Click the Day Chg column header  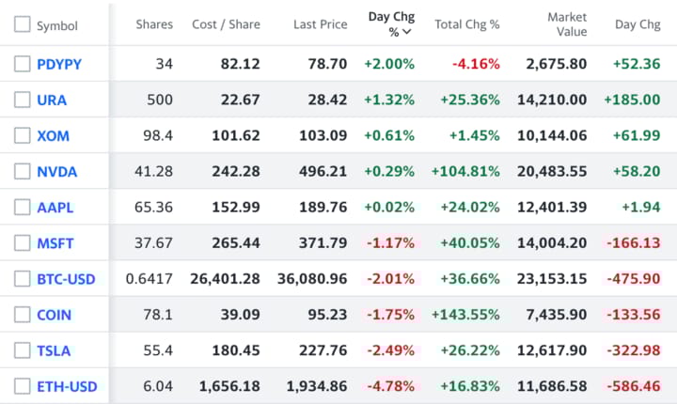pos(637,24)
